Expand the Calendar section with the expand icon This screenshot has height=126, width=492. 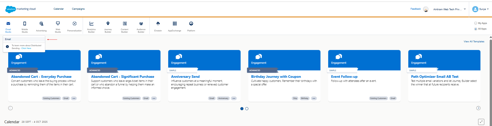481,122
